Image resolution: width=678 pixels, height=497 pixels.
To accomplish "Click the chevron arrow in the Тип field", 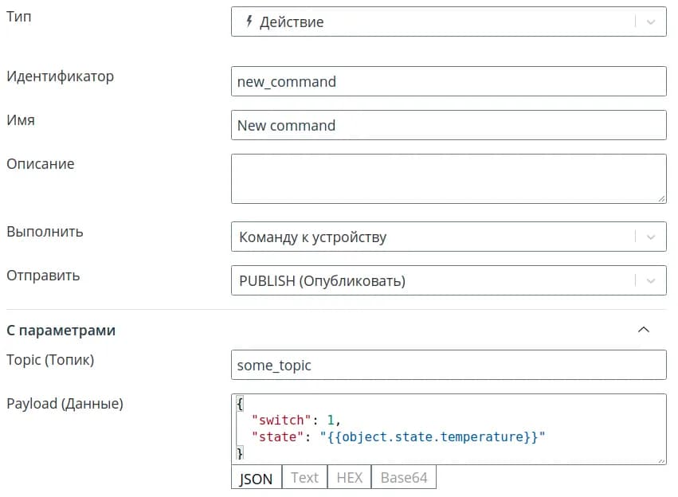I will coord(651,22).
